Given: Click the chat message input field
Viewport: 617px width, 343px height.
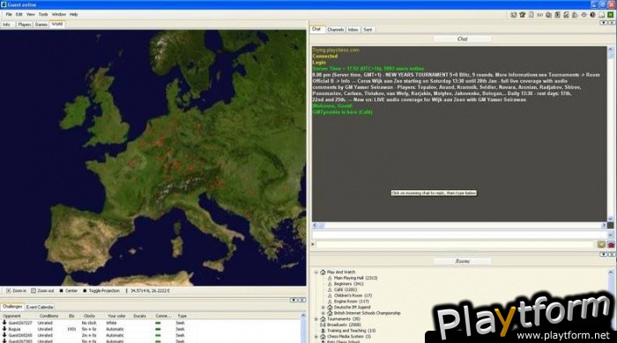Looking at the screenshot, I should tap(455, 244).
